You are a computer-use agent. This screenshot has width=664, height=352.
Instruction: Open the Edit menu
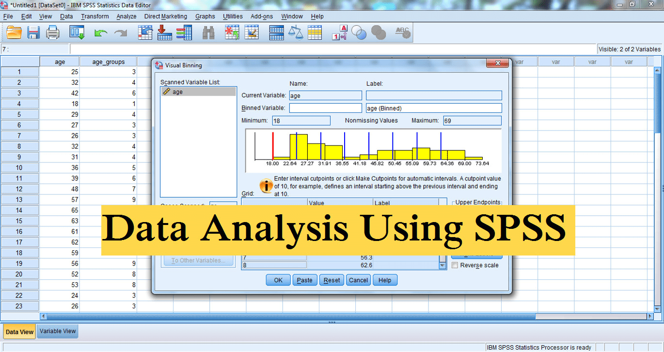click(x=27, y=16)
